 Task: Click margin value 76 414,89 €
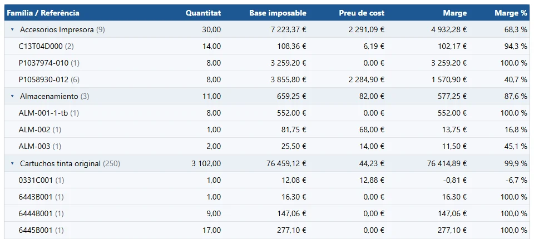click(447, 164)
